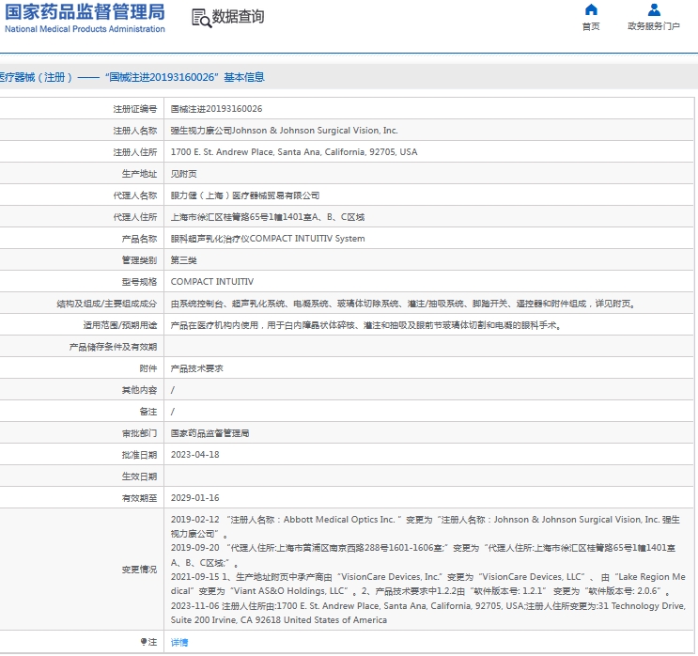Viewport: 698px width, 656px height.
Task: Select the 批准日期 label cell
Action: (x=139, y=455)
